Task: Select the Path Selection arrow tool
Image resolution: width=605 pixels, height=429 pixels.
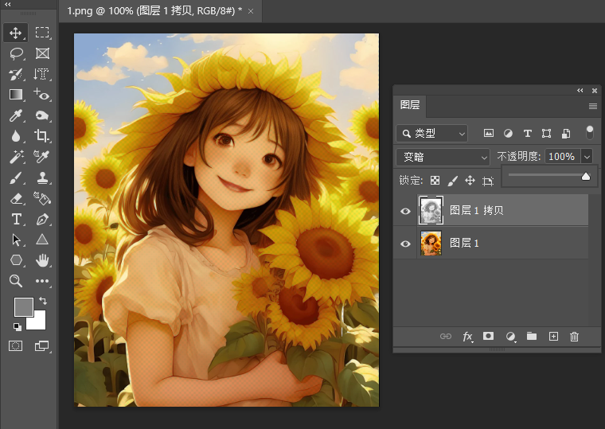Action: (15, 240)
